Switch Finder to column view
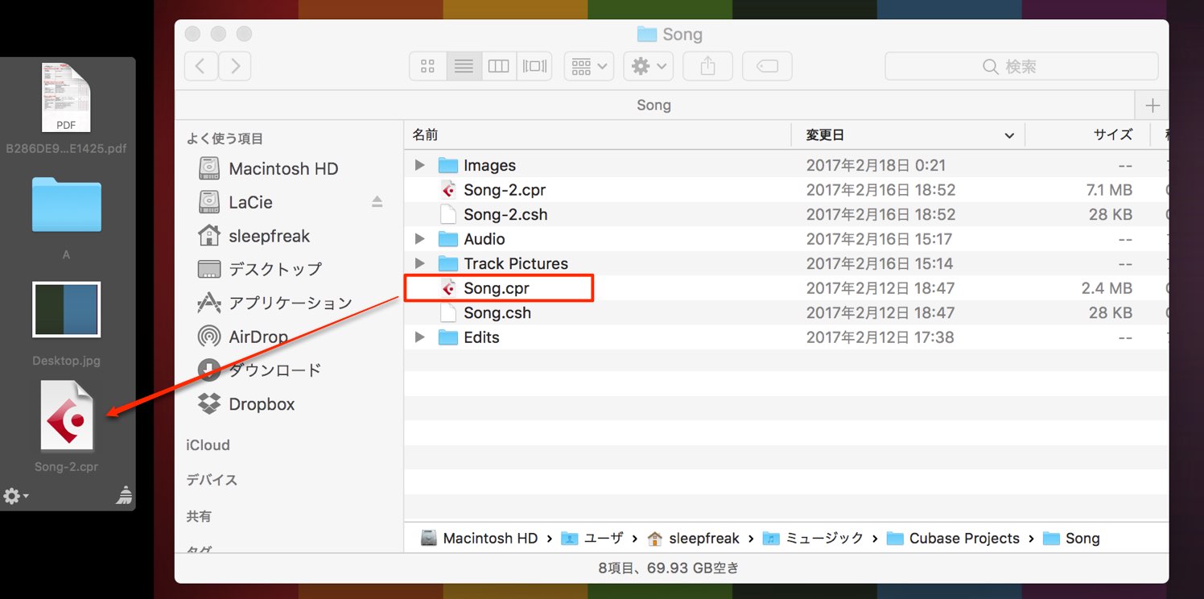Screen dimensions: 1204x599 tap(499, 66)
